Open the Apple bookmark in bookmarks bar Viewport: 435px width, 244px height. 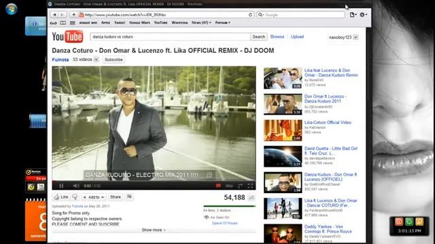click(x=105, y=22)
